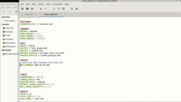The height and width of the screenshot is (102, 181).
Task: Click the [HAL] section header
Action: tap(23, 43)
